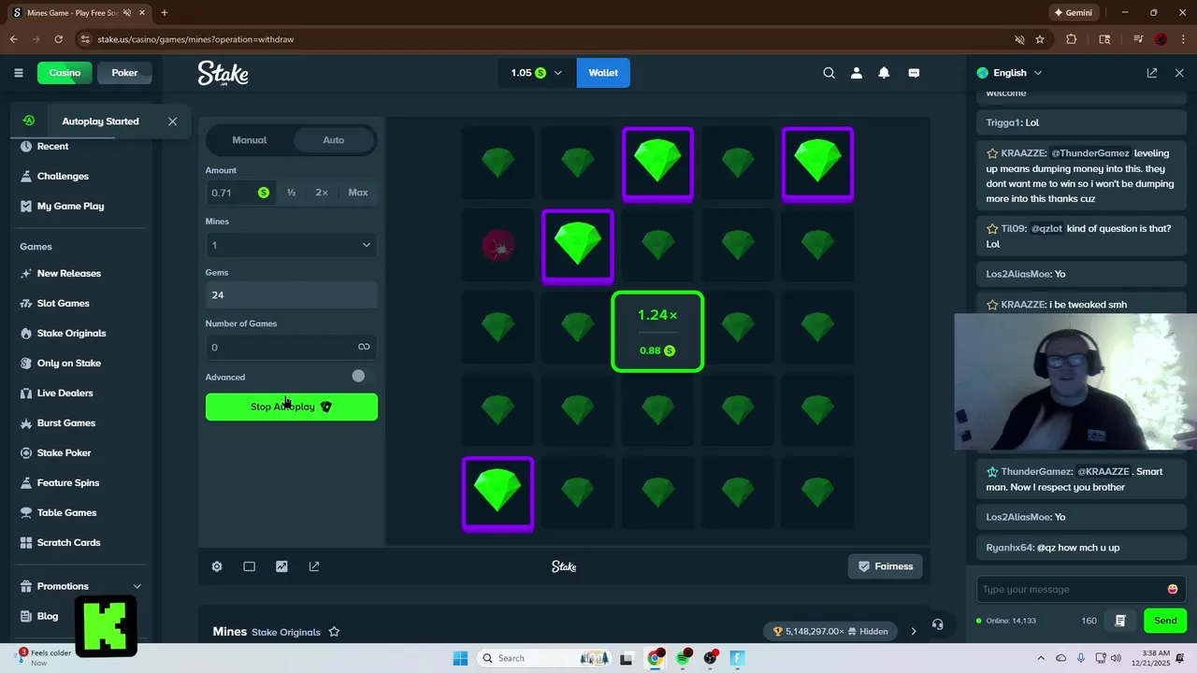
Task: Select the Casino tab
Action: (65, 73)
